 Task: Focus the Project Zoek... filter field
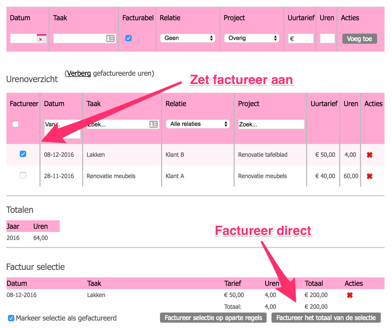tap(271, 124)
